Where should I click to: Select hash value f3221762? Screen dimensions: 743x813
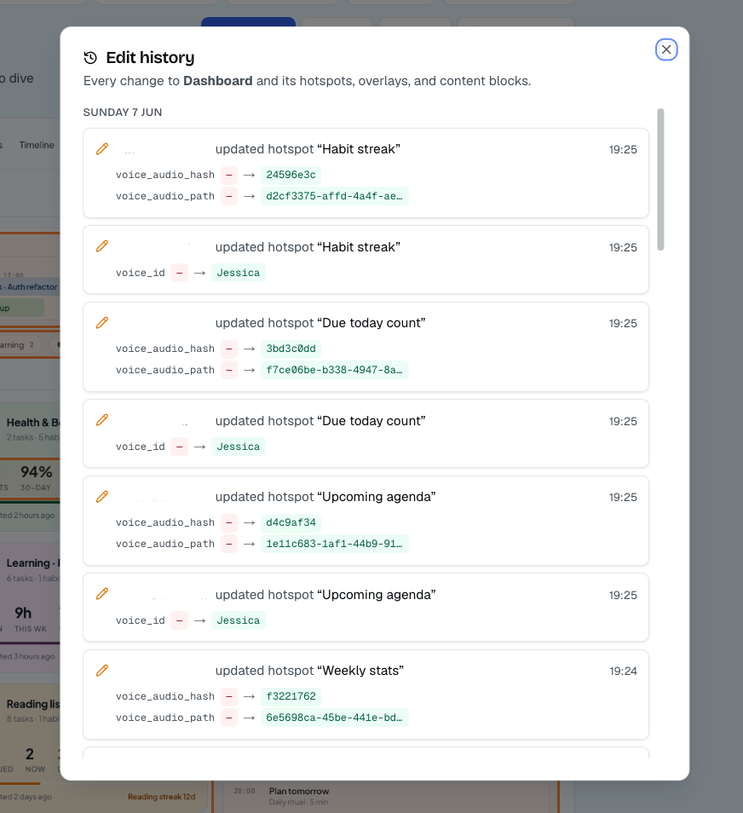[291, 695]
